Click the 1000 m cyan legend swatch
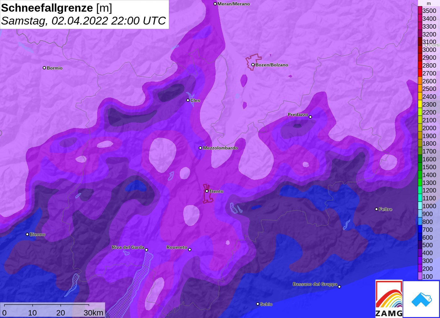The height and width of the screenshot is (318, 440). click(x=420, y=206)
